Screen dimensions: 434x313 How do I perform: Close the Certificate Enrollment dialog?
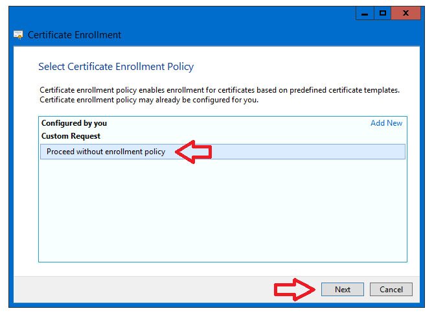pyautogui.click(x=405, y=13)
